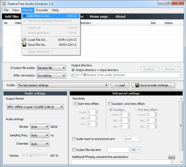This screenshot has height=167, width=186.
Task: Click the Browse... button
Action: [x=171, y=69]
